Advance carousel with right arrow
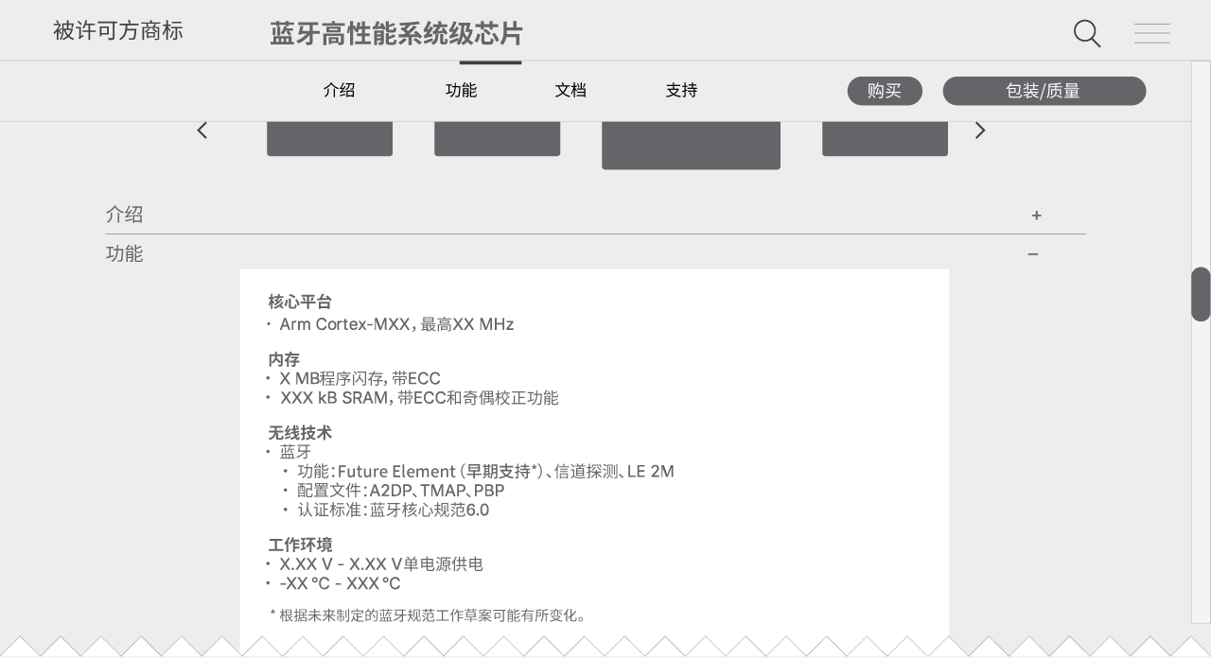The height and width of the screenshot is (658, 1211). coord(980,130)
